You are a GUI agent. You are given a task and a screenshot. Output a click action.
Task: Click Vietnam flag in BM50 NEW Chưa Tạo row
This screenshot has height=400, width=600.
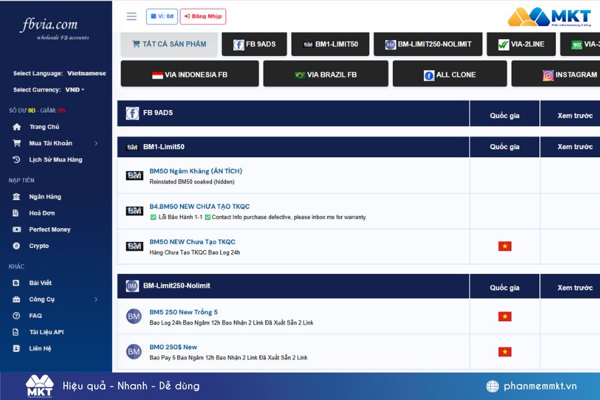click(505, 246)
